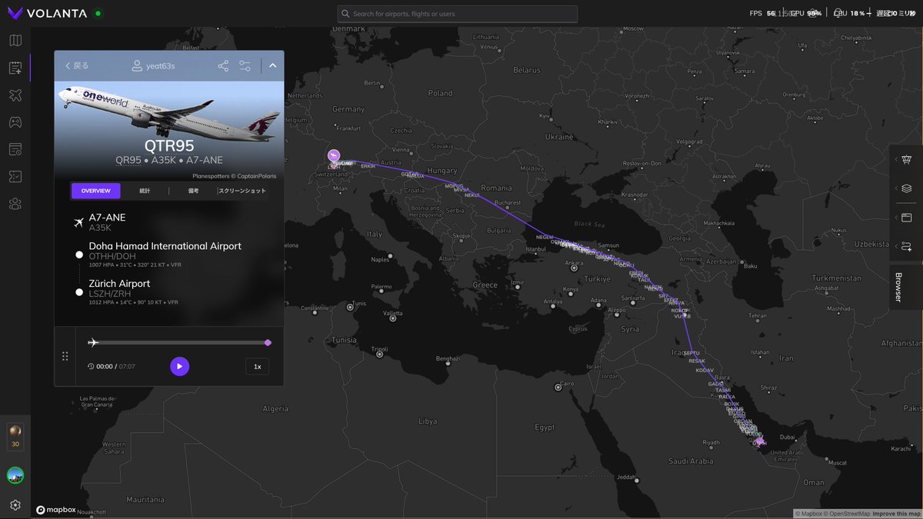This screenshot has width=923, height=519.
Task: Open the aircraft section in sidebar
Action: coord(15,95)
